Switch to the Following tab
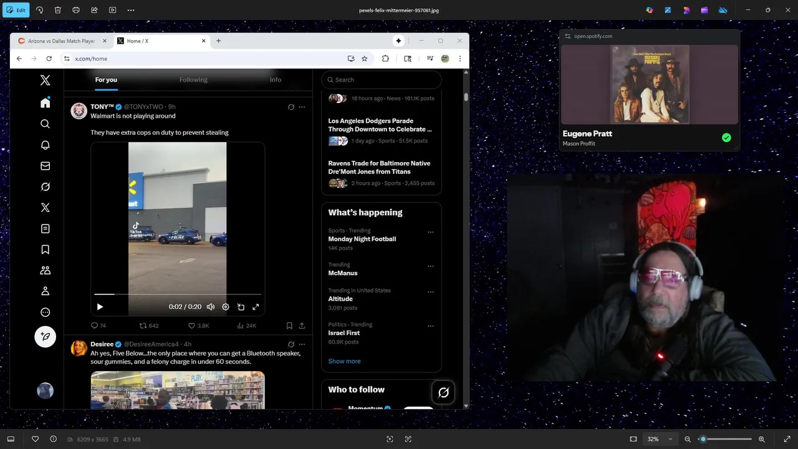Image resolution: width=798 pixels, height=449 pixels. (193, 80)
